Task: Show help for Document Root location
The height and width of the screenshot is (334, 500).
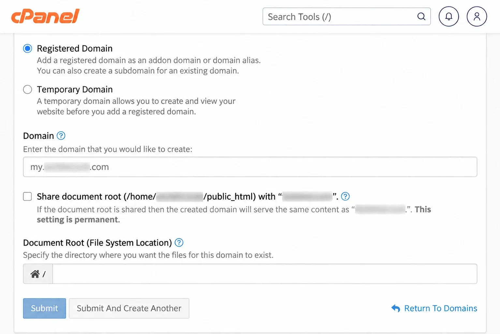Action: click(x=179, y=242)
